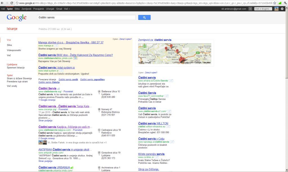Open 'Zemljevidi' in the top bar
Screen dimensions: 288x172
[x=26, y=9]
